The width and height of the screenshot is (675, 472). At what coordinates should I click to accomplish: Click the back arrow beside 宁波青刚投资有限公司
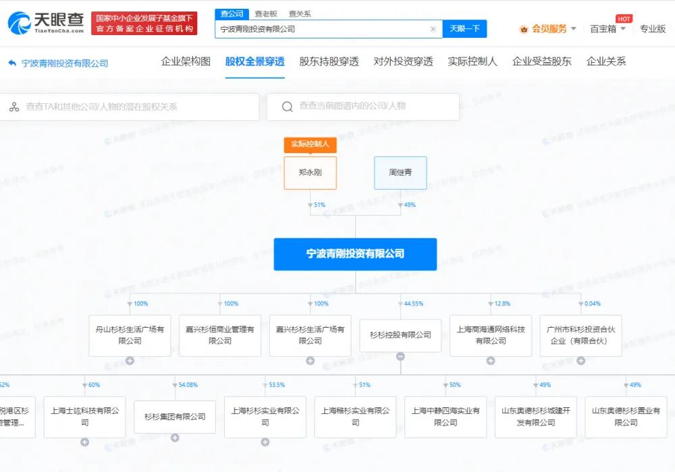(12, 63)
